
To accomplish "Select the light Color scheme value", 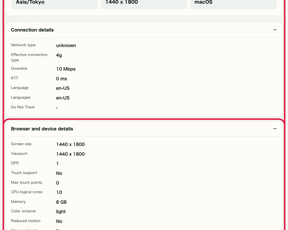I will [x=61, y=212].
